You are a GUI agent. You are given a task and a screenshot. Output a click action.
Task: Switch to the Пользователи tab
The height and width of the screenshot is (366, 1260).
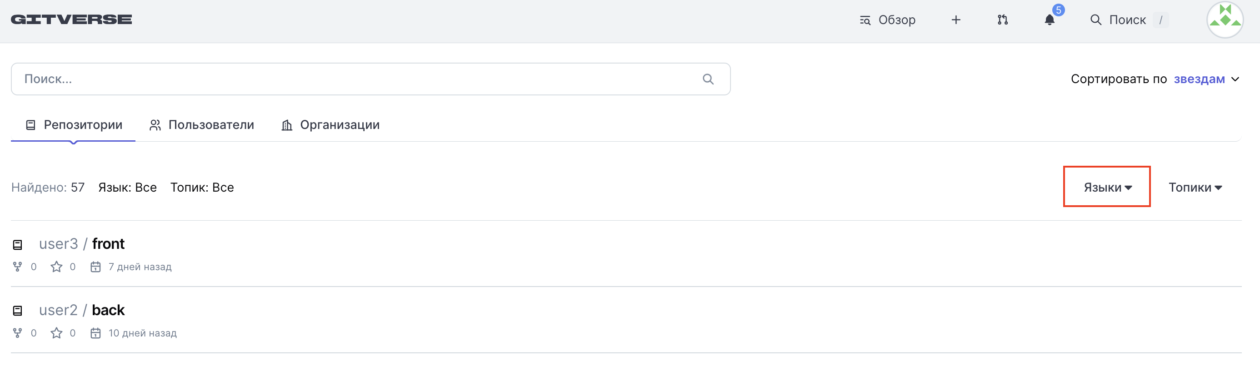pos(201,125)
